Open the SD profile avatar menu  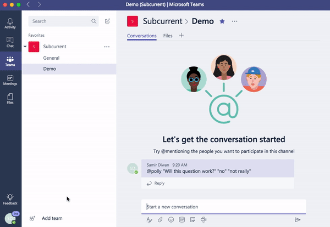pos(10,218)
